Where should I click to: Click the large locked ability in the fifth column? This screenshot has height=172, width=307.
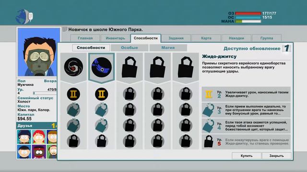[x=186, y=67]
